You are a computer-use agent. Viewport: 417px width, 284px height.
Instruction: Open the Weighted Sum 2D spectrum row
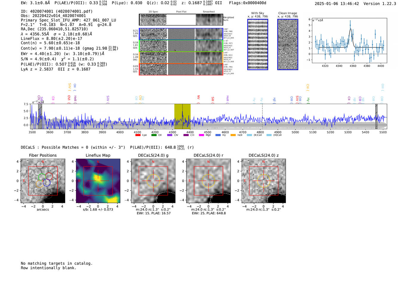click(x=181, y=20)
